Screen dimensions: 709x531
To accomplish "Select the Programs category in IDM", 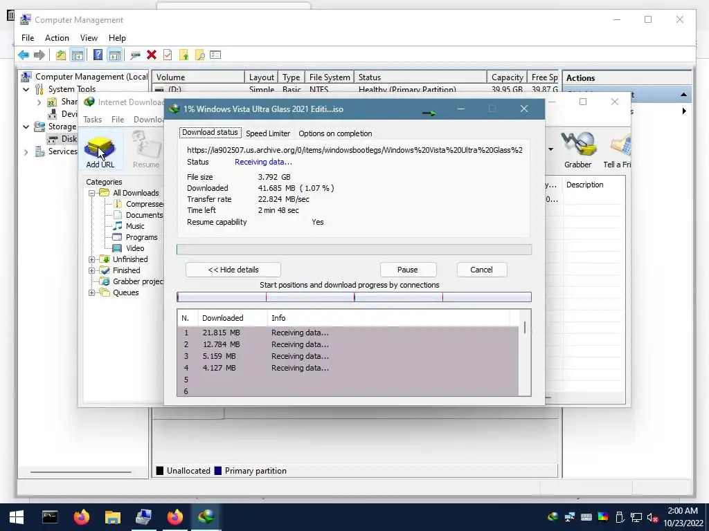I will tap(141, 237).
